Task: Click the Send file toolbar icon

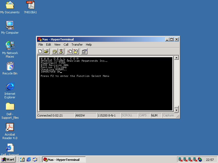Action: tap(69, 51)
